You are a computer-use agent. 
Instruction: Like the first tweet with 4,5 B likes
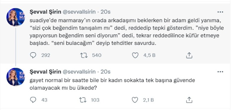click(x=135, y=55)
